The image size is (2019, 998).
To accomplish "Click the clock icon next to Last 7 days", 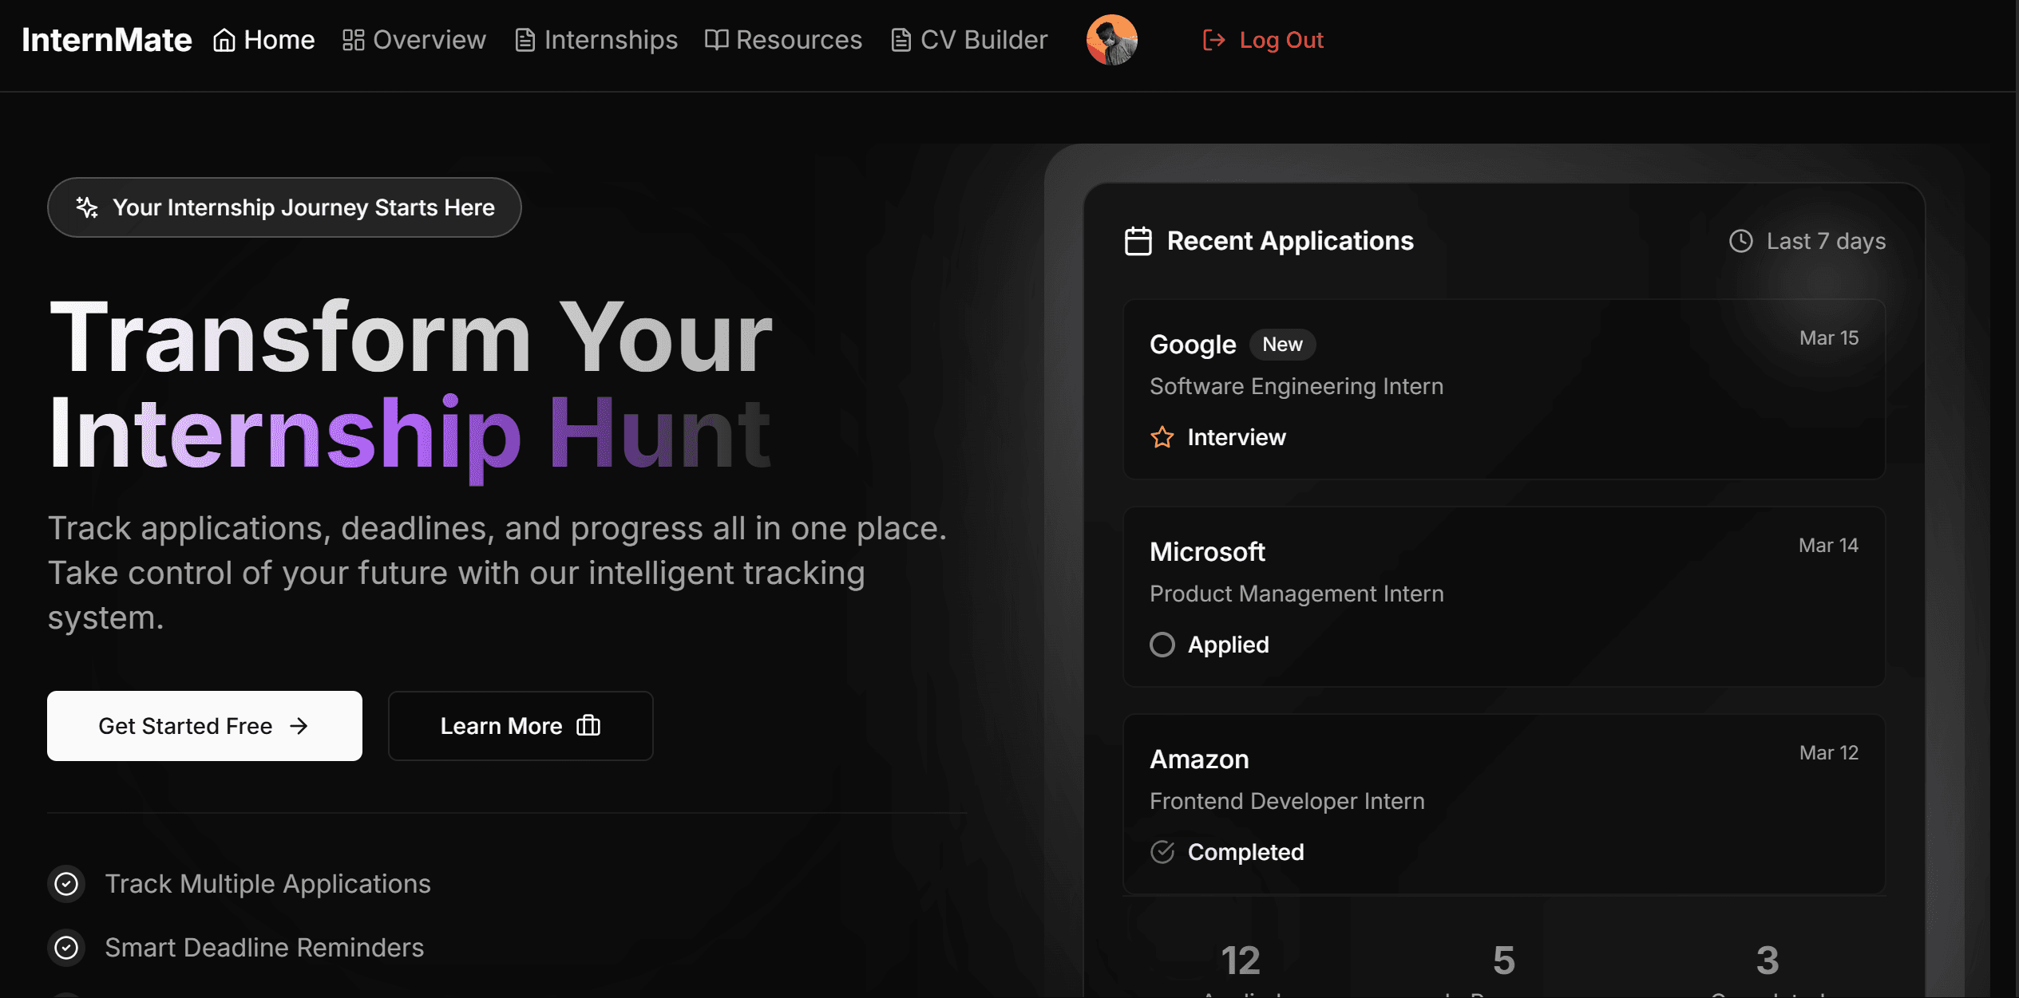I will (x=1741, y=241).
